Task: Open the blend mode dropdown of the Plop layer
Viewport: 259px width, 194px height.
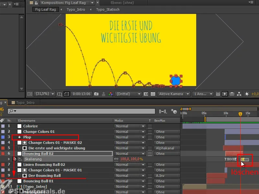Action: (x=129, y=137)
